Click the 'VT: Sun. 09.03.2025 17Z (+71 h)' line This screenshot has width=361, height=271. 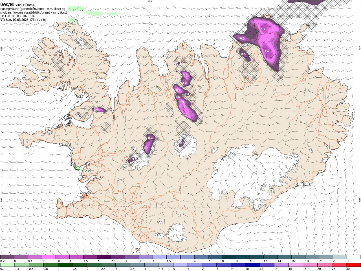pyautogui.click(x=23, y=20)
